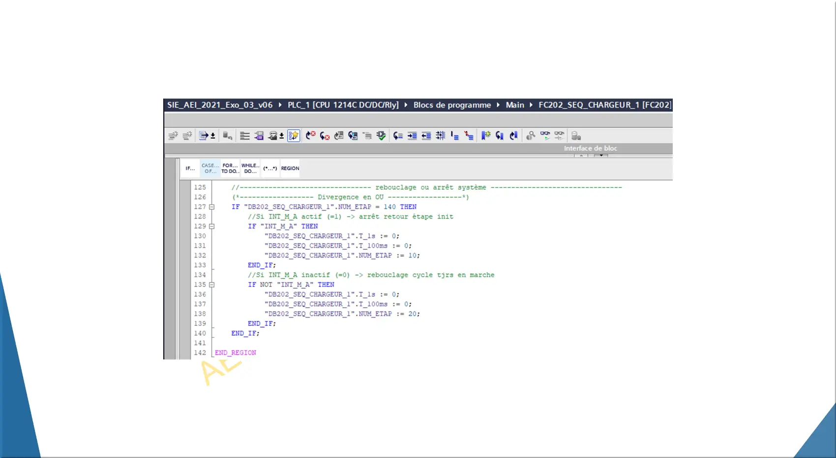The height and width of the screenshot is (458, 836).
Task: Click the grayed database undo icon
Action: pos(227,136)
